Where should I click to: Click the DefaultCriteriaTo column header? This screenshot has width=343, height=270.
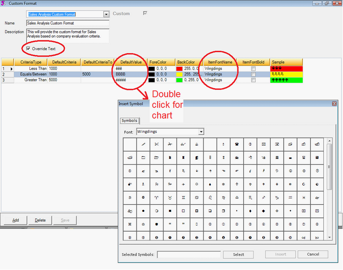[98, 62]
